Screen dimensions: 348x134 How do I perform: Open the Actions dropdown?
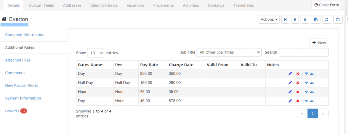(269, 20)
